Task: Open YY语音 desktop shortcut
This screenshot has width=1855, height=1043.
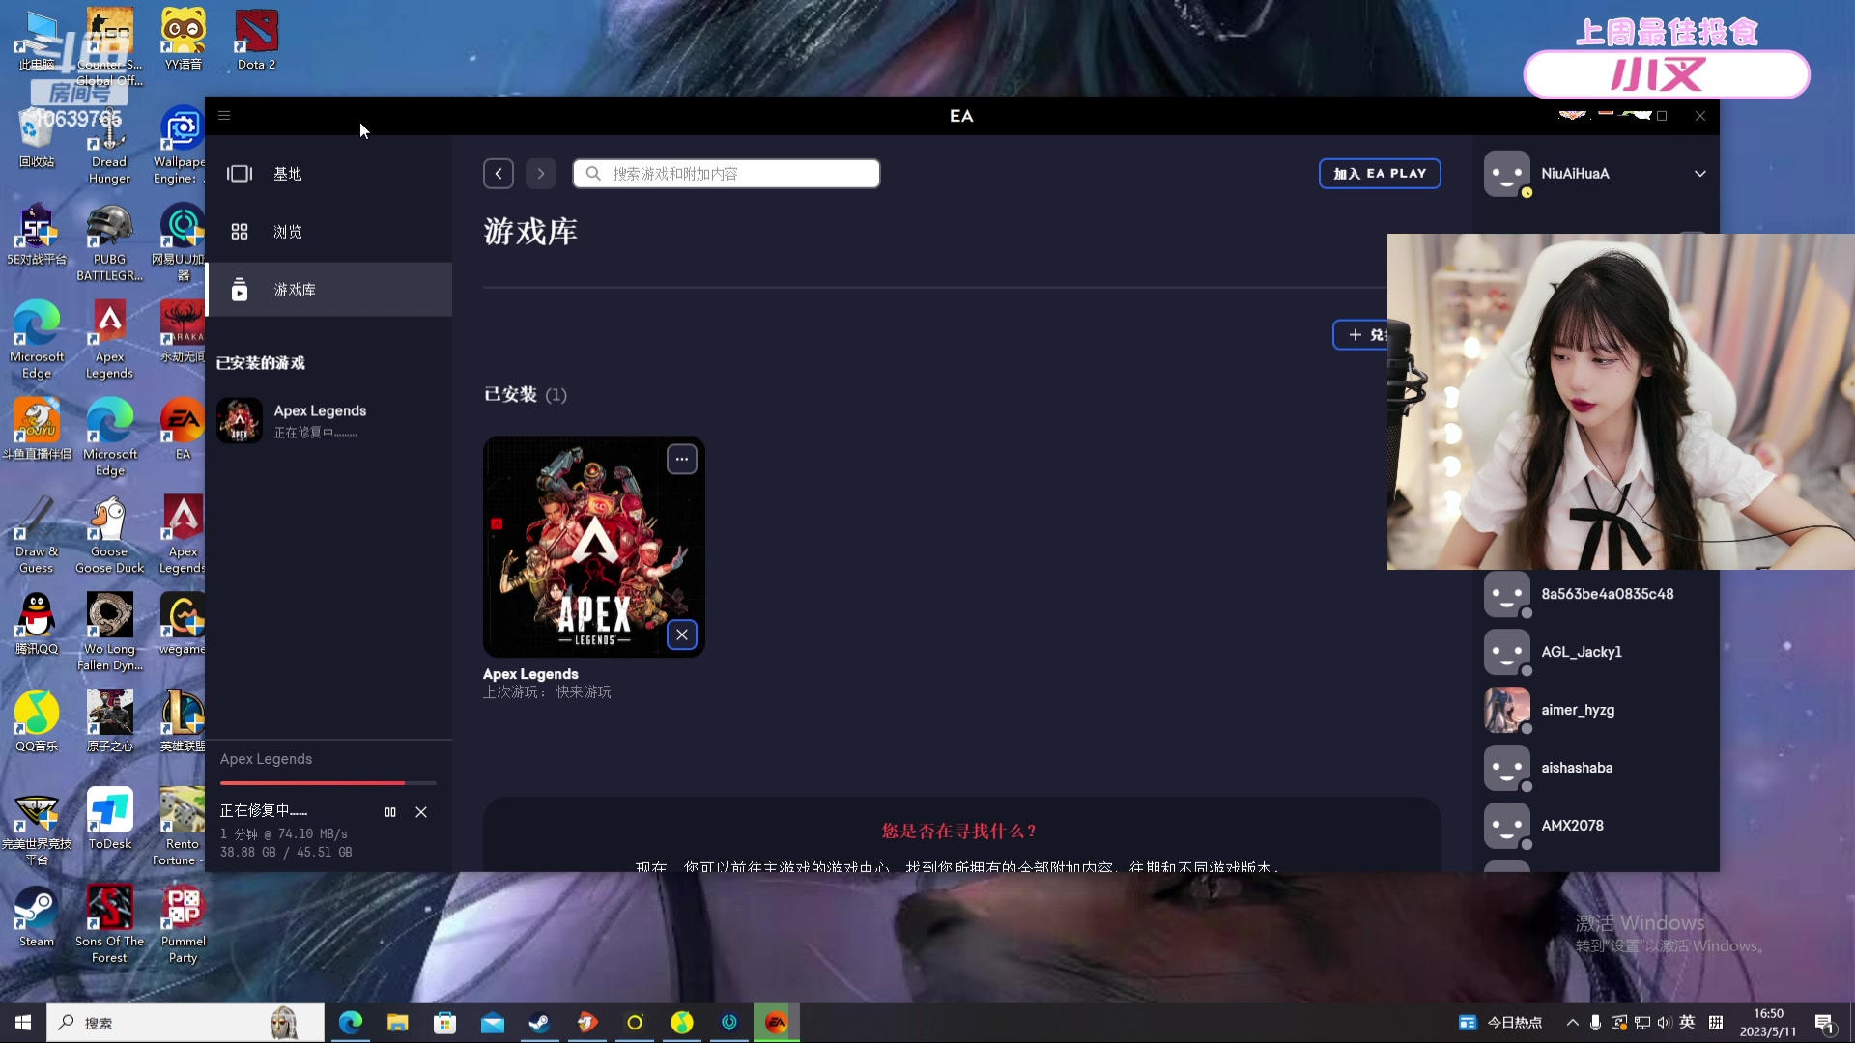Action: coord(183,41)
